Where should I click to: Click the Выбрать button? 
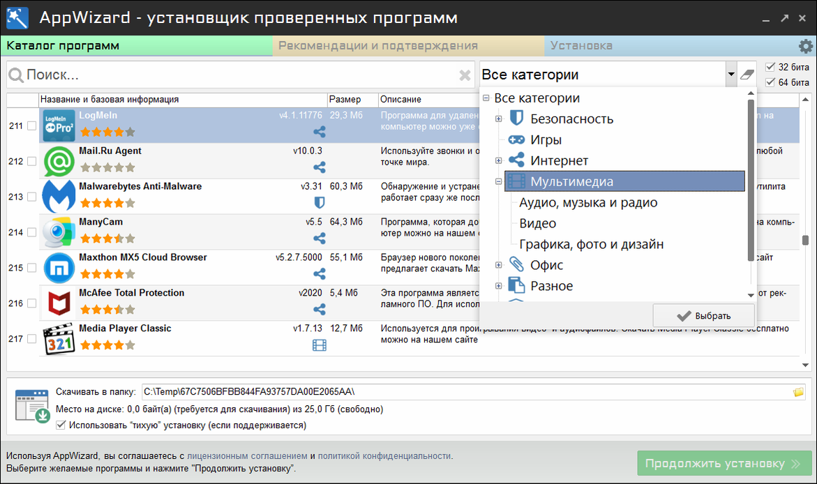tap(703, 316)
